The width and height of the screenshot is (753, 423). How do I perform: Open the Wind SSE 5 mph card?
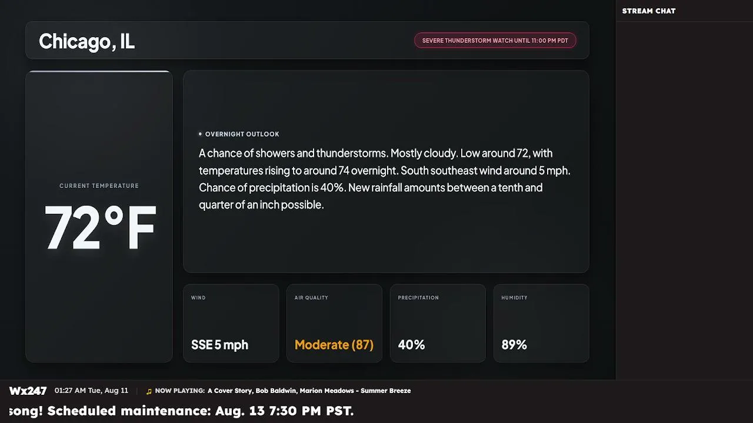(231, 323)
